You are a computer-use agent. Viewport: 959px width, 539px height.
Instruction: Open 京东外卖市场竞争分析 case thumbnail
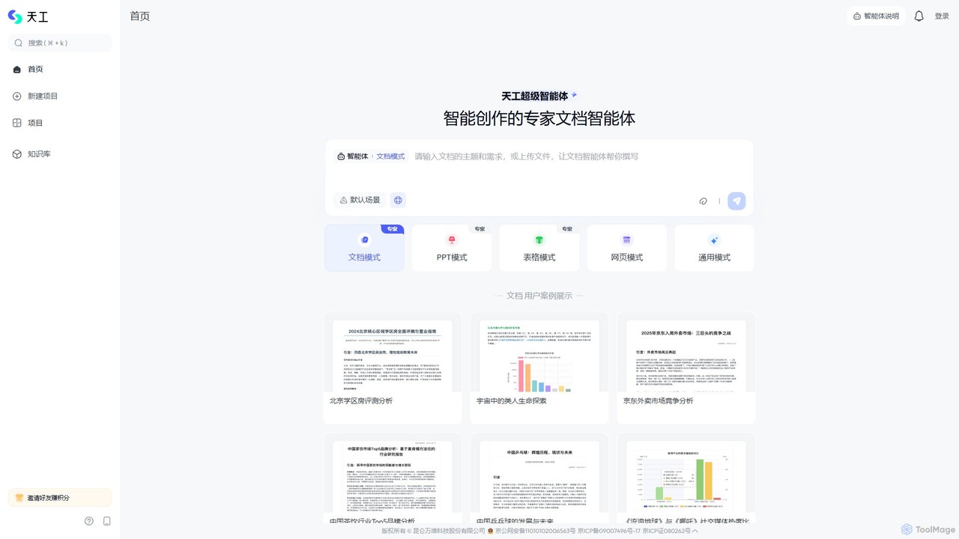(x=686, y=368)
